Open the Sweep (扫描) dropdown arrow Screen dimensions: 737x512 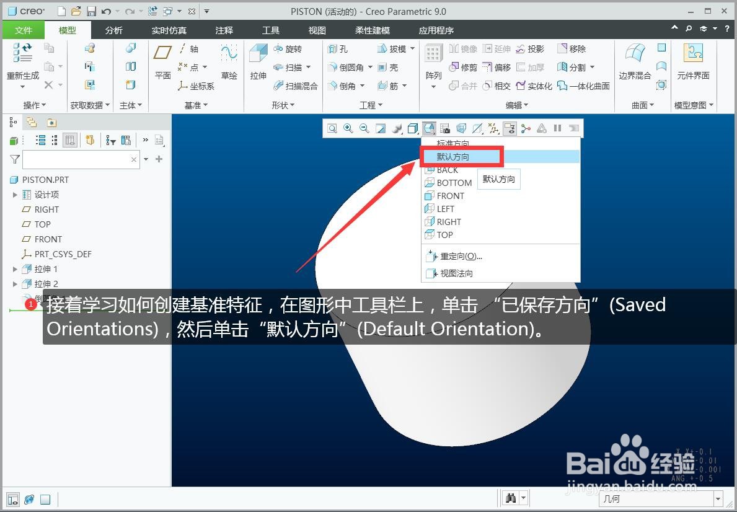coord(309,68)
